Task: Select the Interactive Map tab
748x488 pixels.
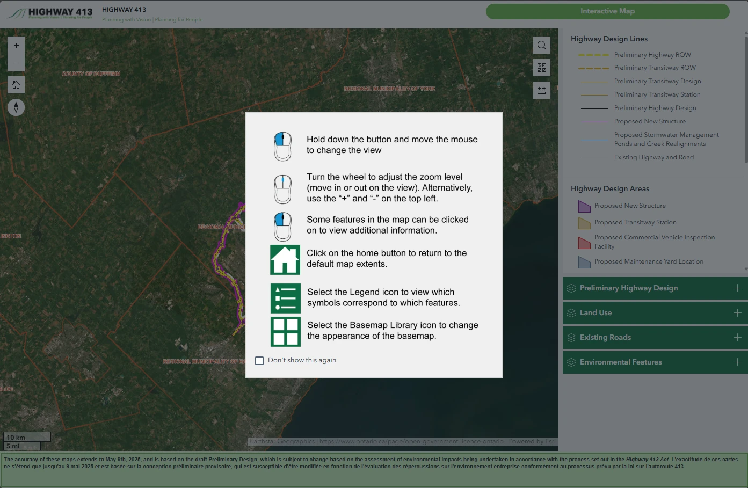Action: pyautogui.click(x=607, y=11)
